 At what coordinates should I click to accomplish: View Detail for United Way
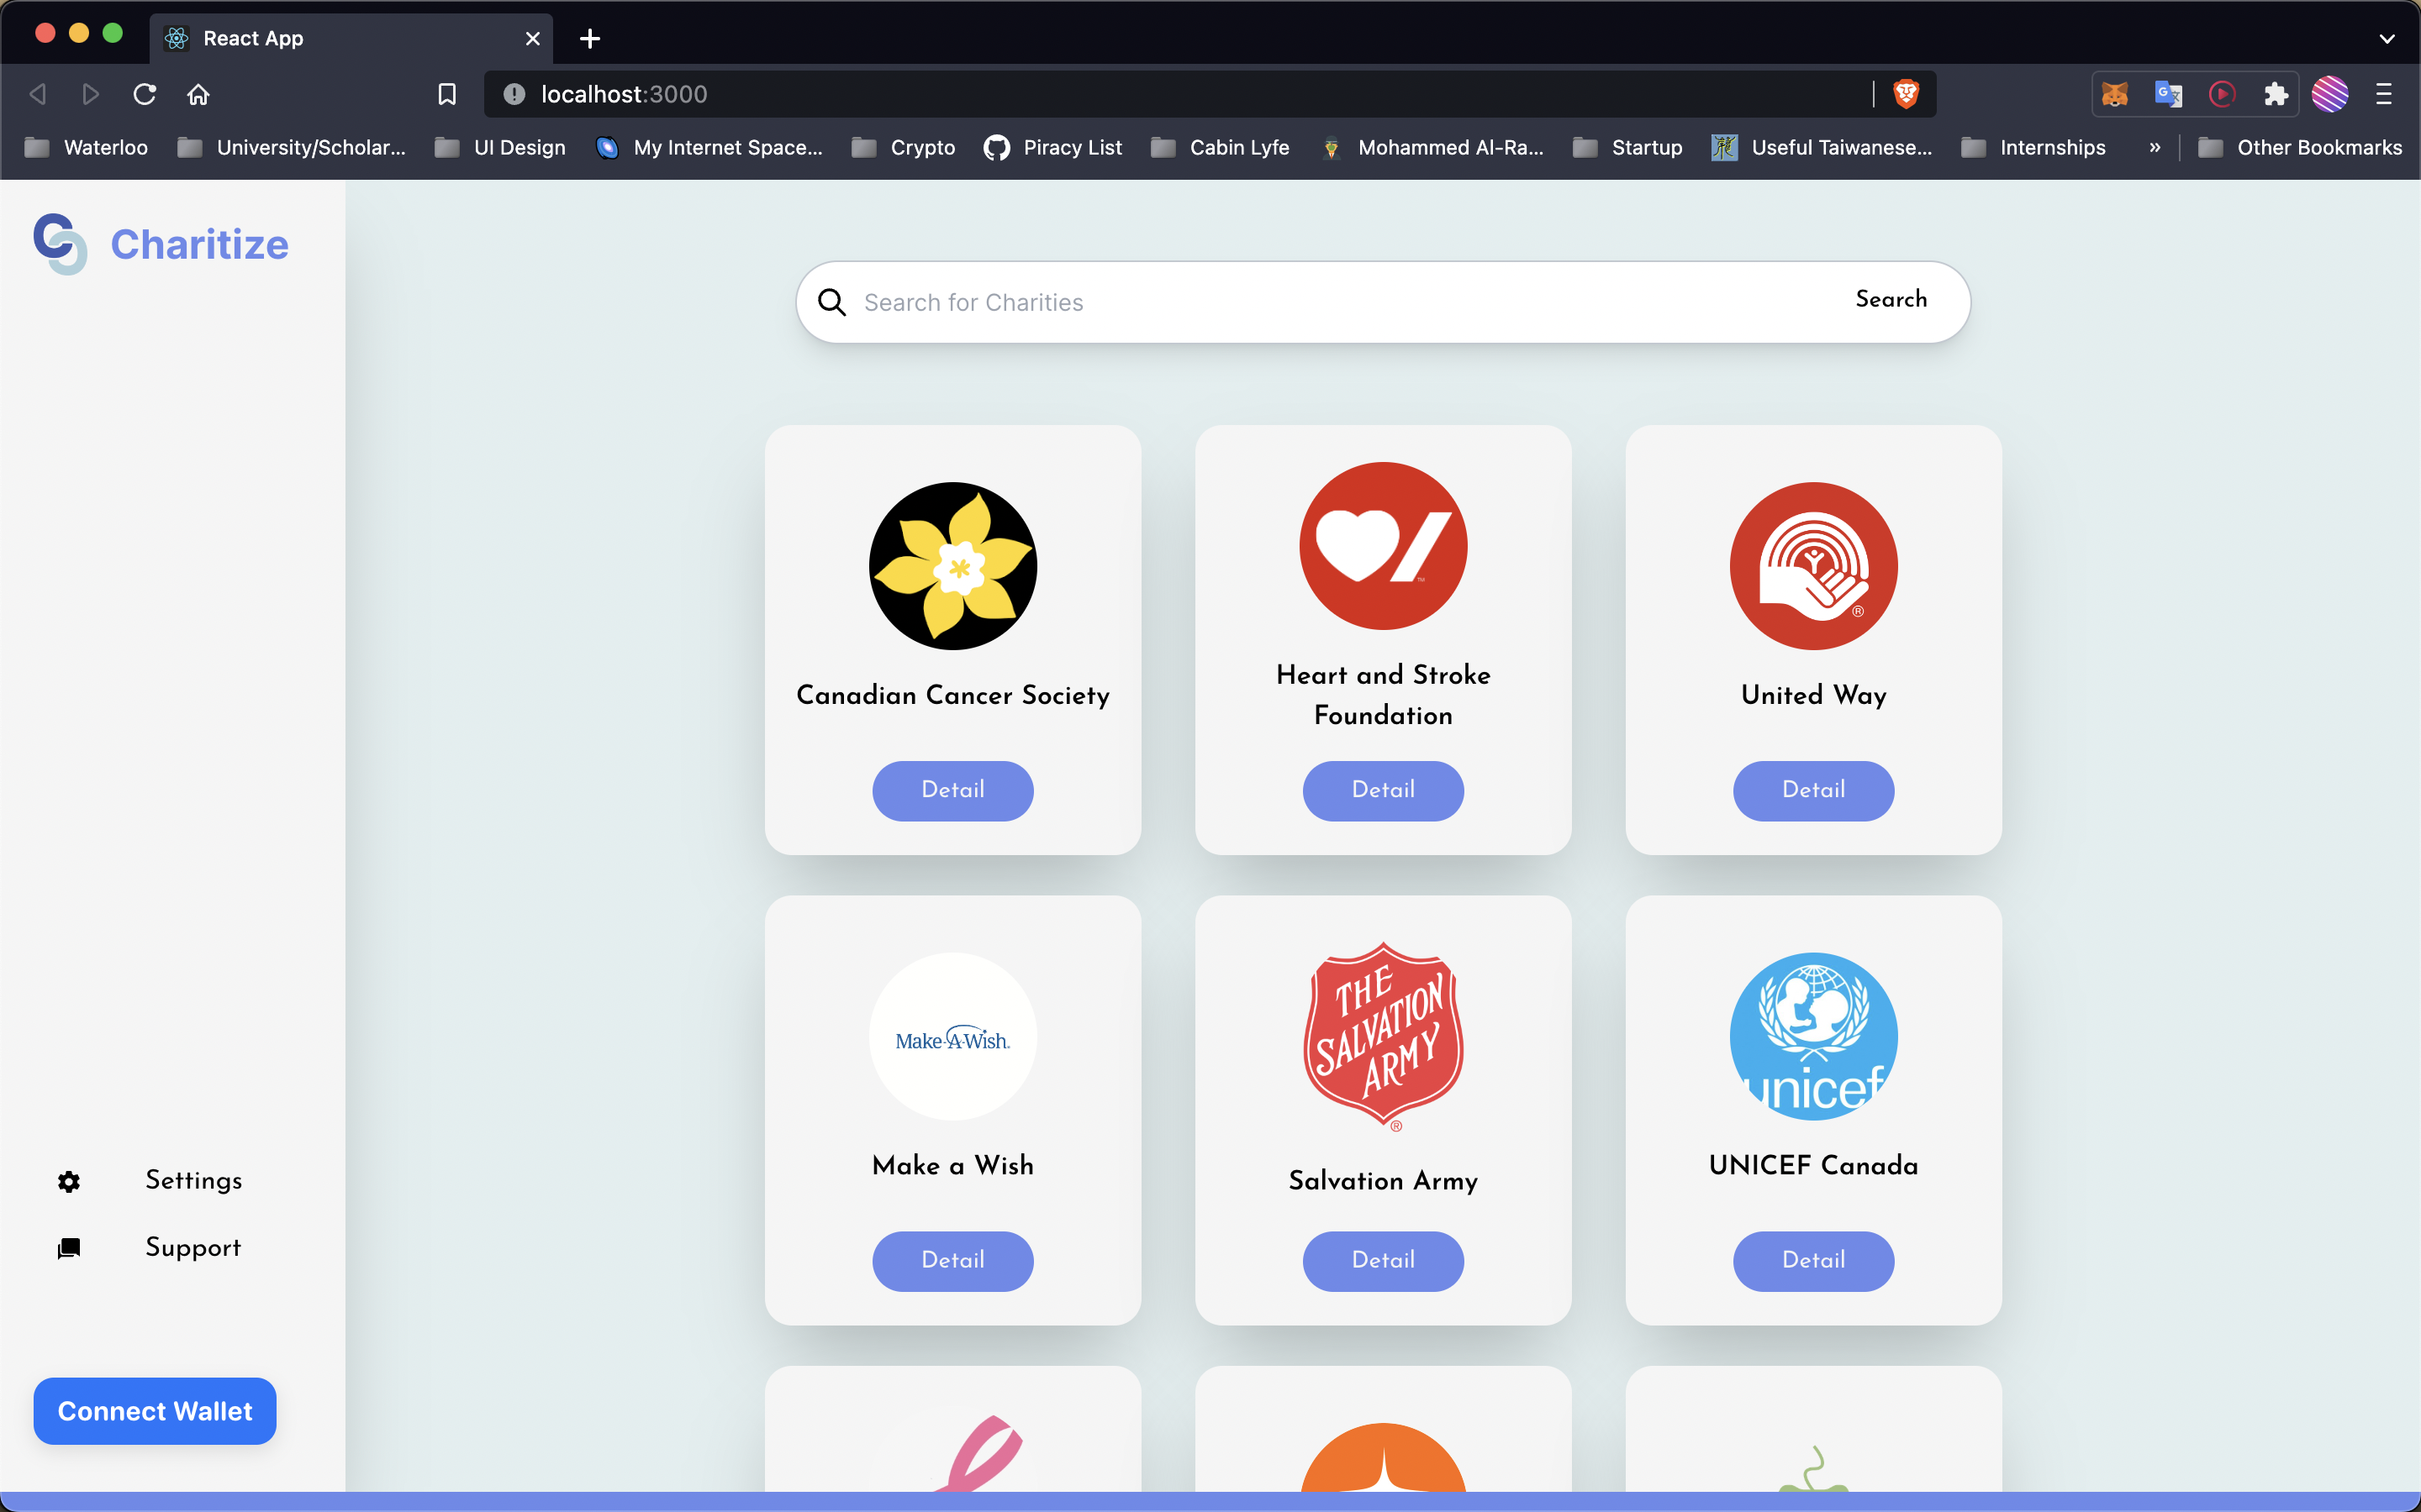click(x=1812, y=790)
